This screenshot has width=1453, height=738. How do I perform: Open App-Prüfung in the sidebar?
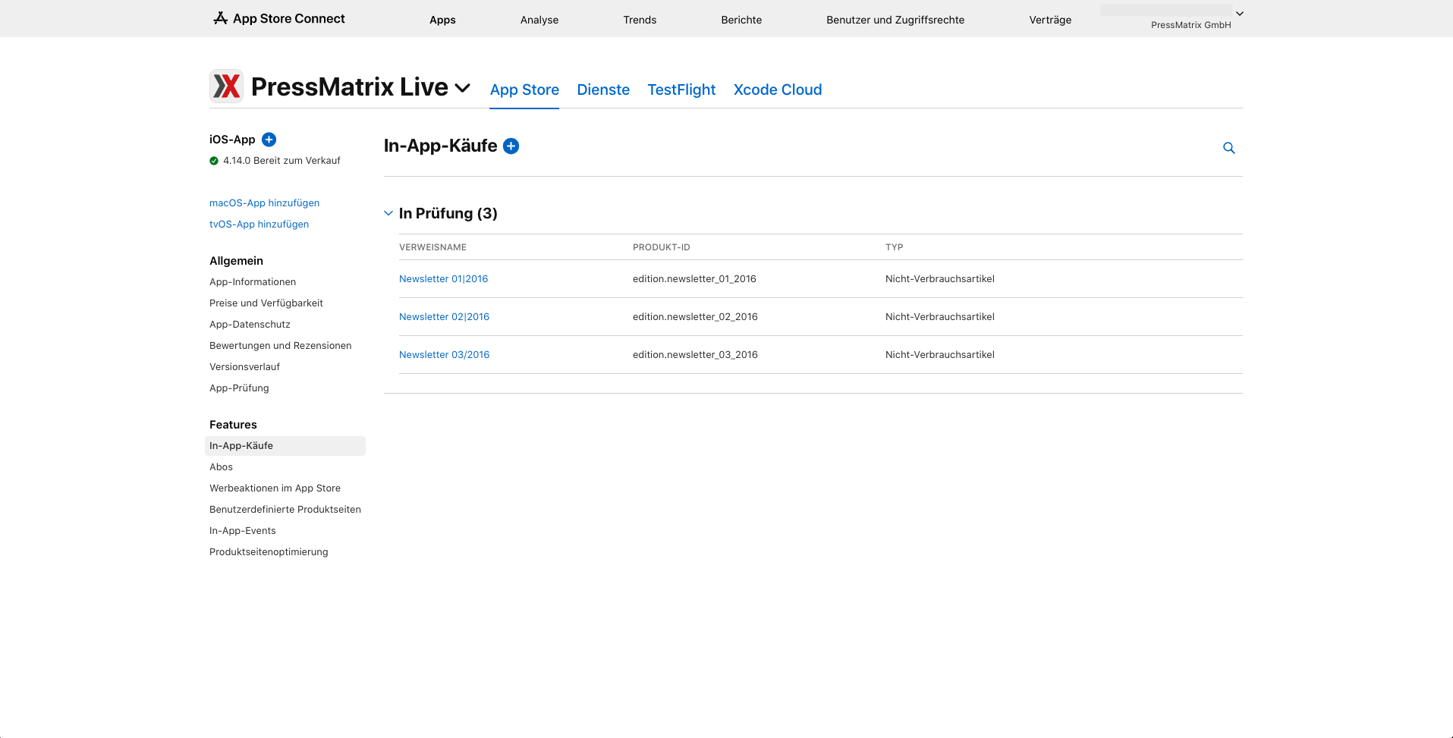(x=239, y=388)
